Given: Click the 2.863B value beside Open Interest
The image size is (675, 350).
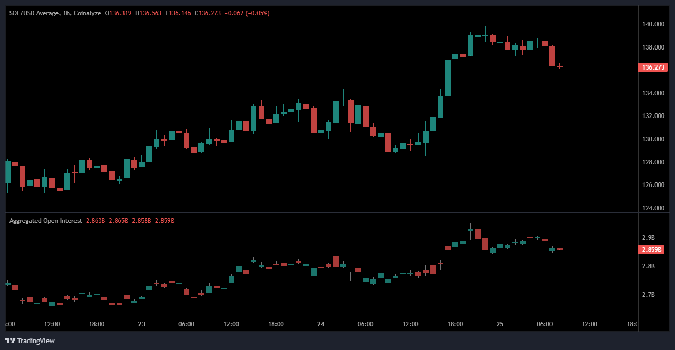Looking at the screenshot, I should tap(95, 221).
